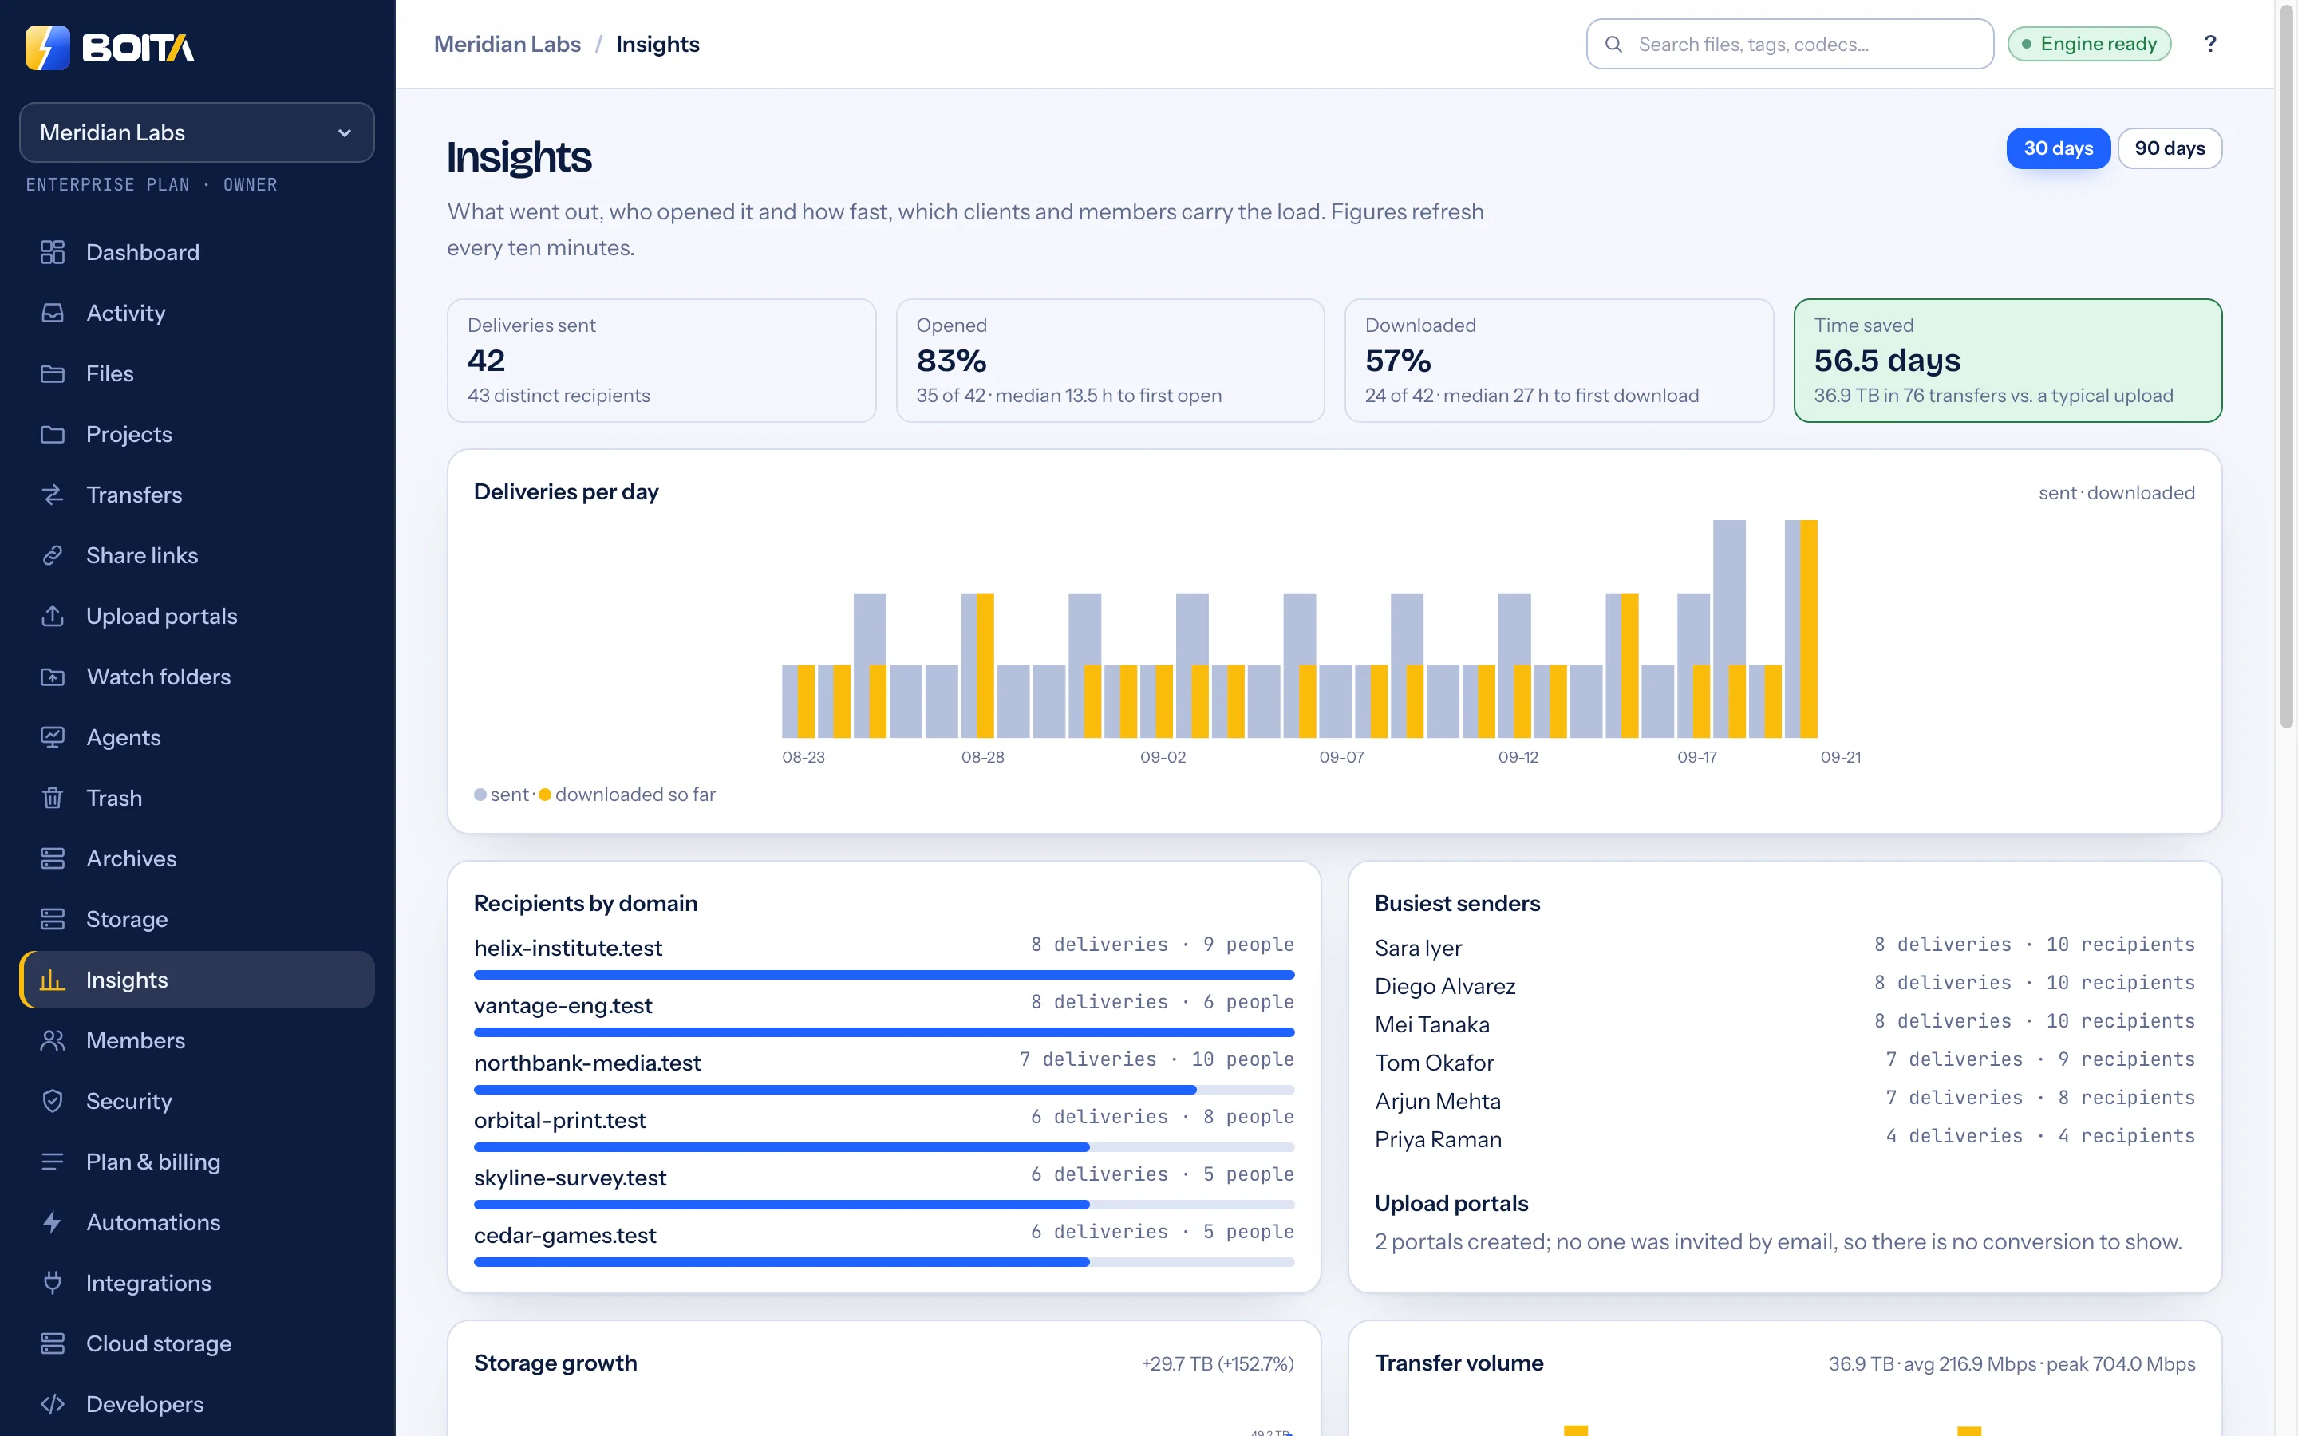Click the Automations lightning icon
Viewport: 2298px width, 1436px height.
pos(52,1223)
